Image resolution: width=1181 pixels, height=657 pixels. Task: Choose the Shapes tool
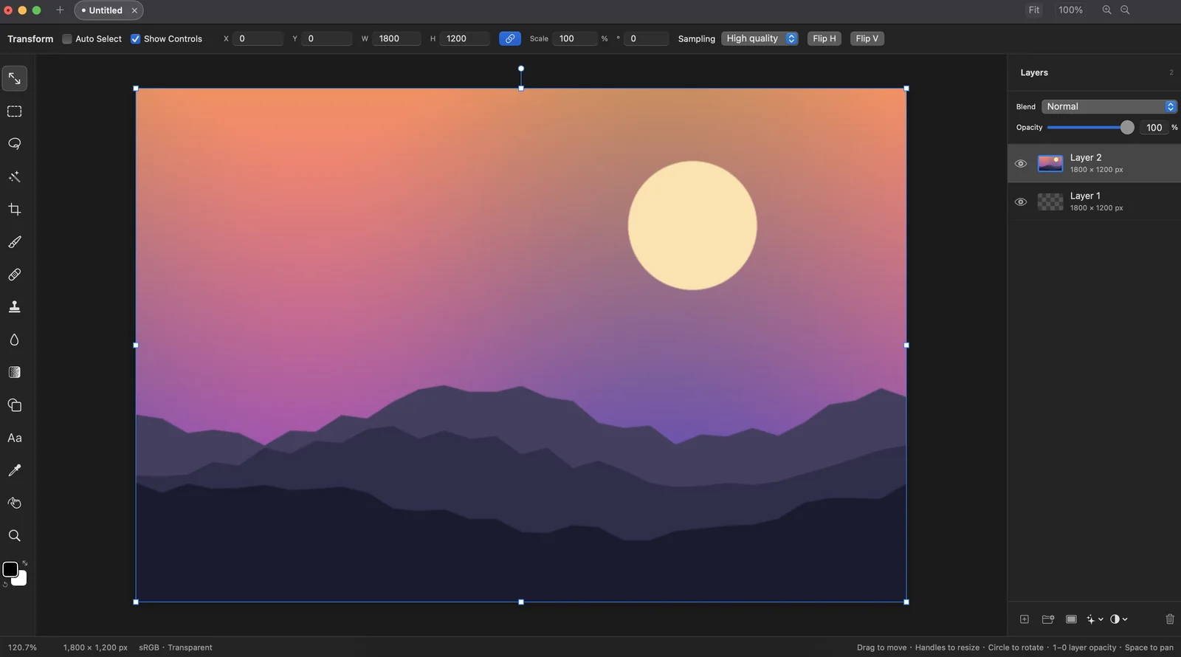(15, 405)
